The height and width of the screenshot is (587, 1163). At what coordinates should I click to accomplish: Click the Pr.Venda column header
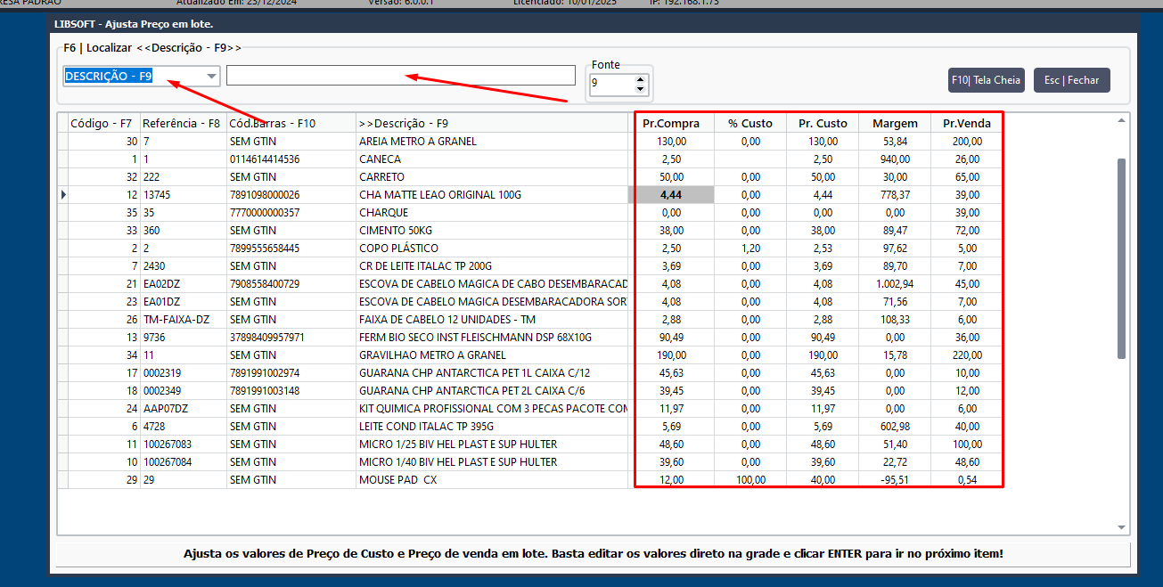tap(967, 123)
